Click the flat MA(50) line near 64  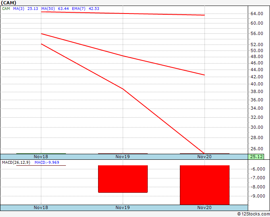[123, 14]
